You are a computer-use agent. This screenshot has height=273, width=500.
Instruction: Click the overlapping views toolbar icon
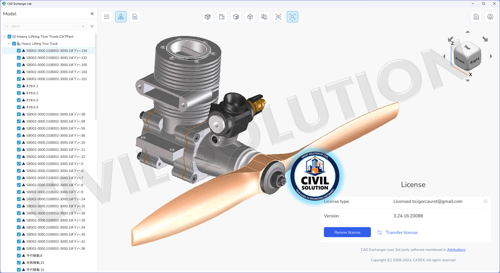[264, 17]
